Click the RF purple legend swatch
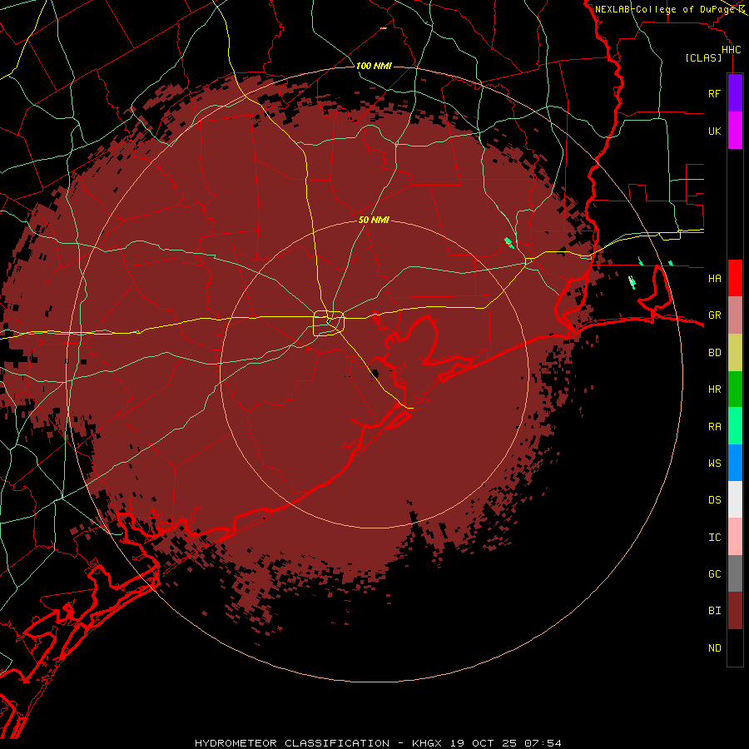This screenshot has height=749, width=749. click(x=735, y=93)
